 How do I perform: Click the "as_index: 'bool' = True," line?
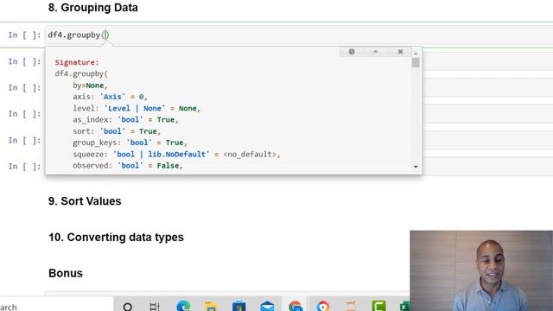[x=125, y=119]
